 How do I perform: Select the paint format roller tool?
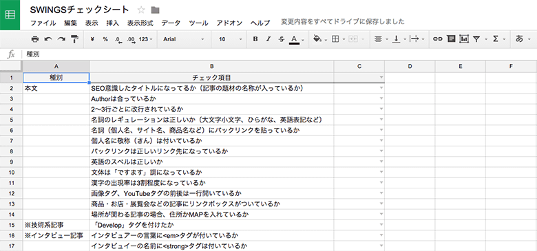click(74, 39)
